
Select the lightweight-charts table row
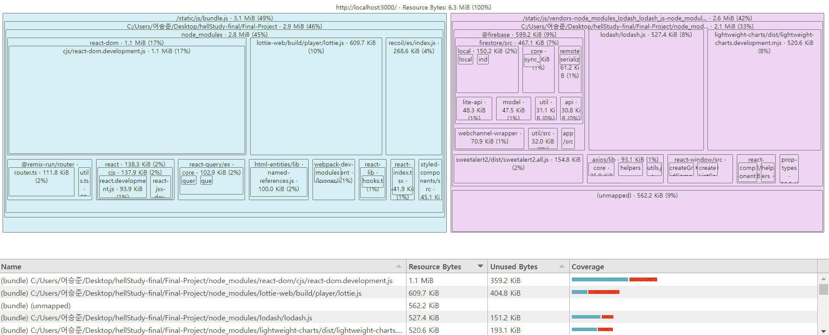[x=408, y=330]
